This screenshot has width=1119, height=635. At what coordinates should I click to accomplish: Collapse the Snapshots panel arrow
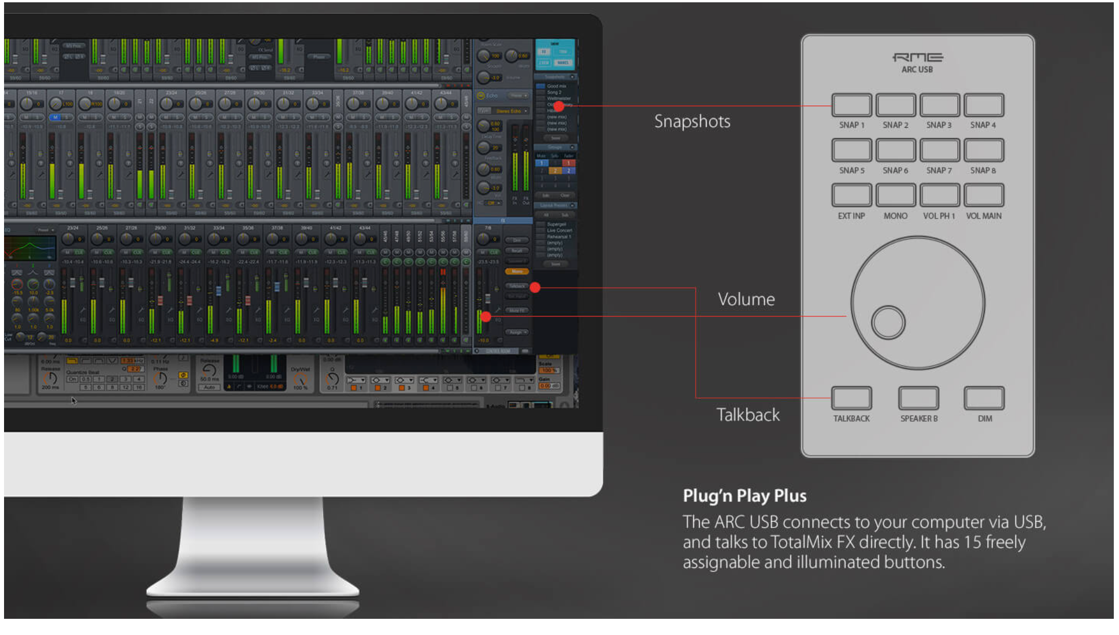[572, 77]
